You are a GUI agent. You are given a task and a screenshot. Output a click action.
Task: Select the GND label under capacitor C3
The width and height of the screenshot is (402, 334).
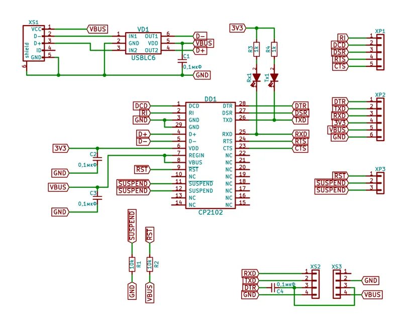[x=60, y=212]
